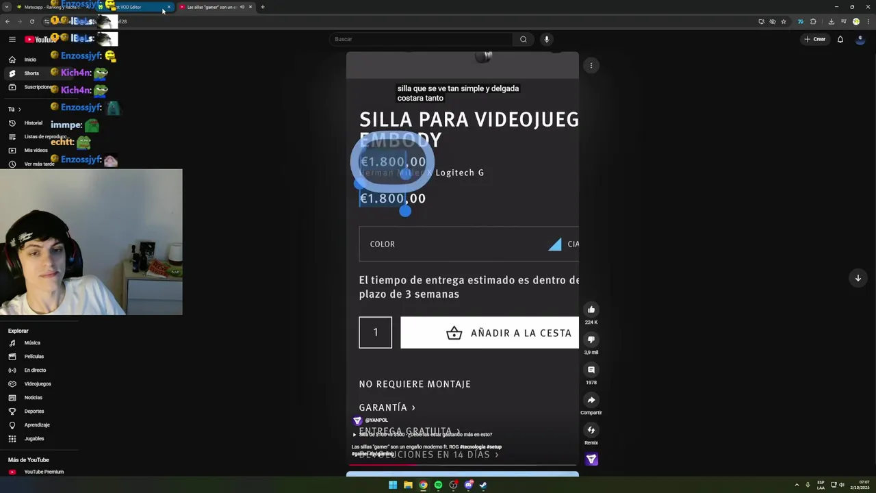The height and width of the screenshot is (493, 876).
Task: Mute the audio-playing sillas gamer tab
Action: tap(242, 7)
